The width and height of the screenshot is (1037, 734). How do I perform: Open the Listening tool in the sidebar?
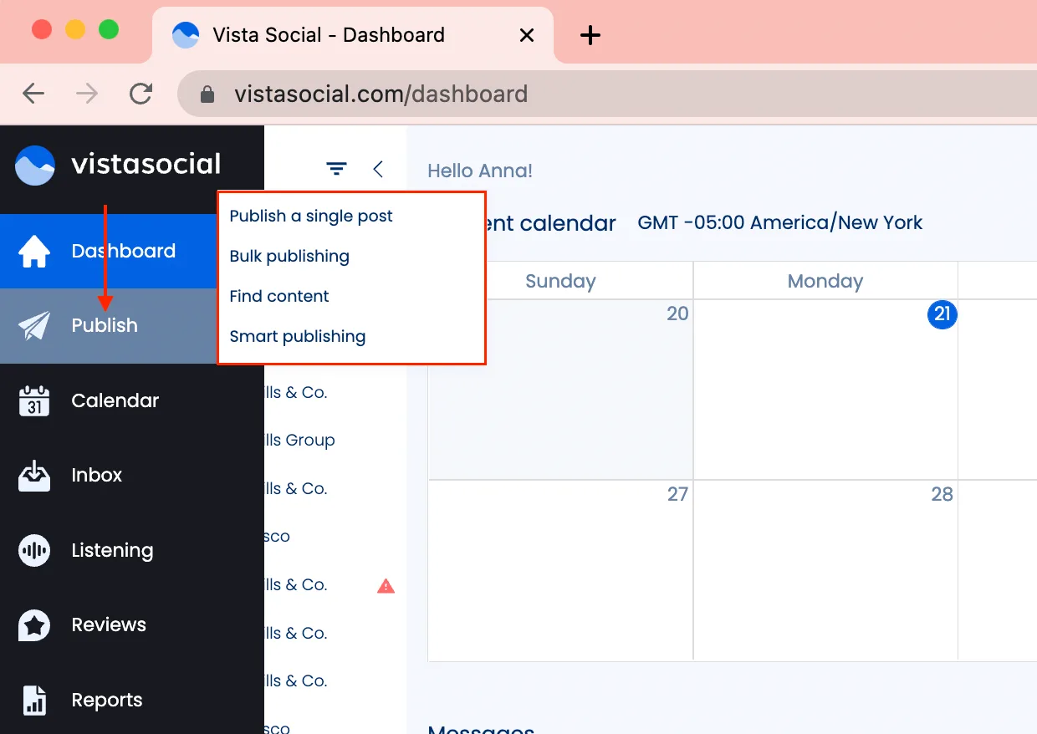(x=33, y=549)
